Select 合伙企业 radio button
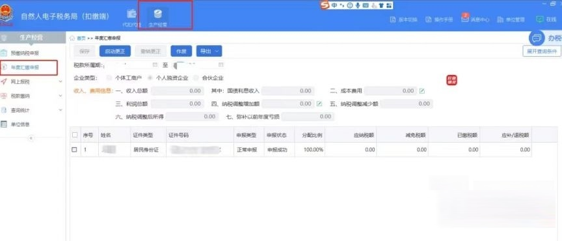Viewport: 562px width, 241px height. click(x=196, y=78)
